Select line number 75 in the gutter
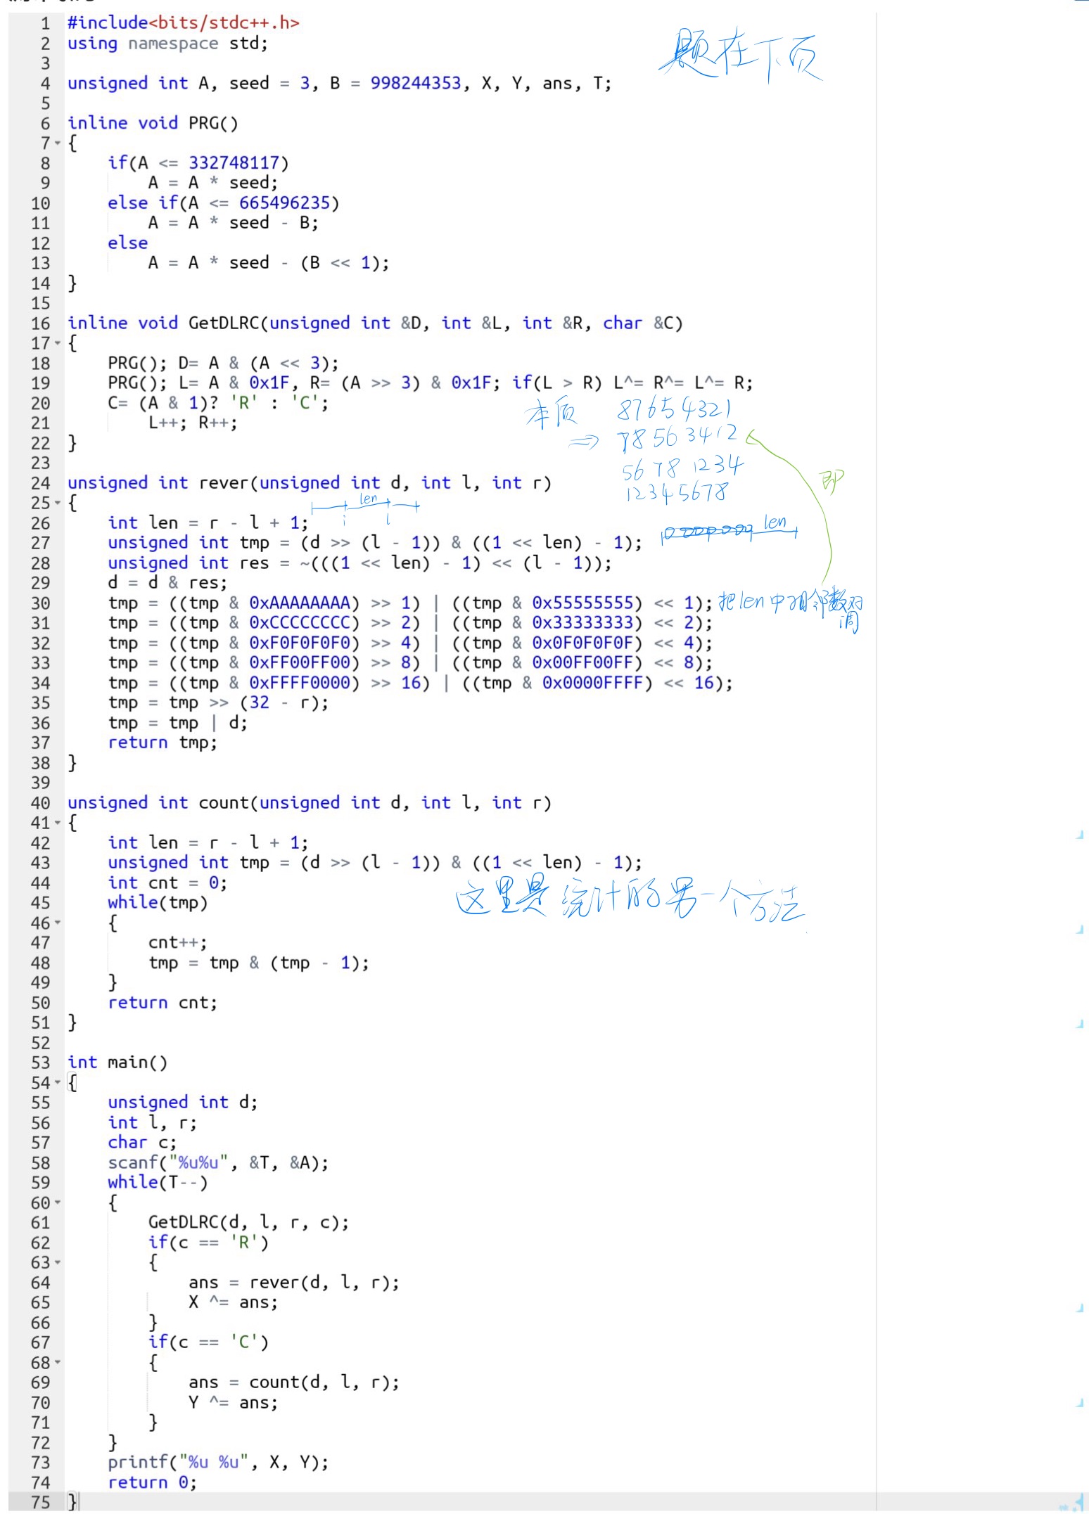The width and height of the screenshot is (1089, 1514). click(41, 1503)
